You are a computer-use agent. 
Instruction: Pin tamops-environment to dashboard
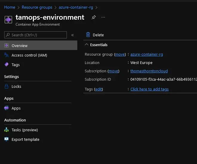pos(94,17)
